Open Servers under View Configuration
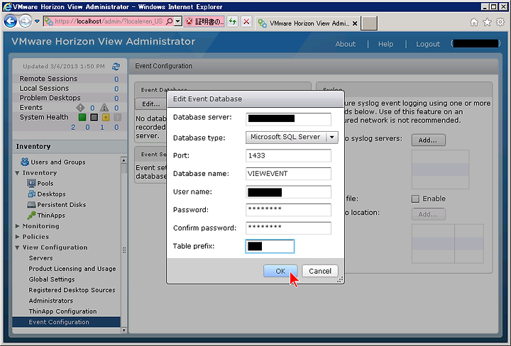This screenshot has width=511, height=346. pos(40,258)
